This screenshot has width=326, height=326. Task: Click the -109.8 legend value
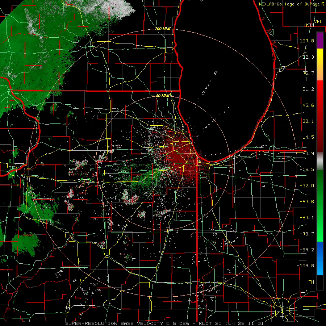coord(305,266)
